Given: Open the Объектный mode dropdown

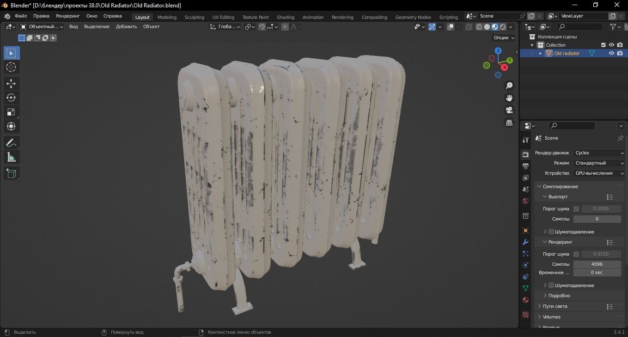Looking at the screenshot, I should 42,27.
